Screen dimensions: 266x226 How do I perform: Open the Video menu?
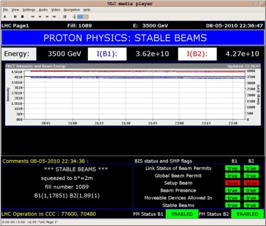tap(56, 10)
